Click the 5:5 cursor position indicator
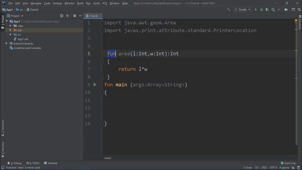The image size is (302, 170). (257, 168)
